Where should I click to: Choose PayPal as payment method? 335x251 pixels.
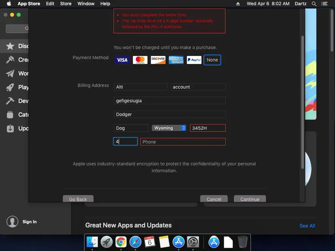[x=194, y=60]
